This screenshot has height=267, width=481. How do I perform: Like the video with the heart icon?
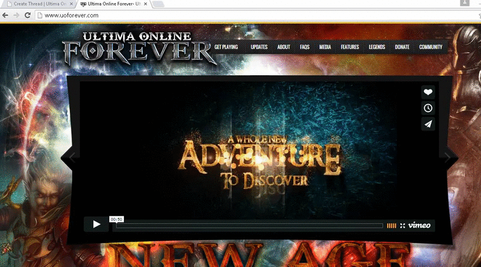click(428, 92)
